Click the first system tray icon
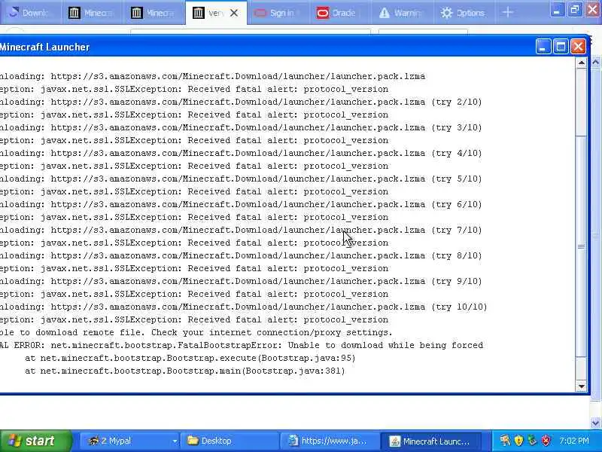This screenshot has height=452, width=602. (x=505, y=441)
